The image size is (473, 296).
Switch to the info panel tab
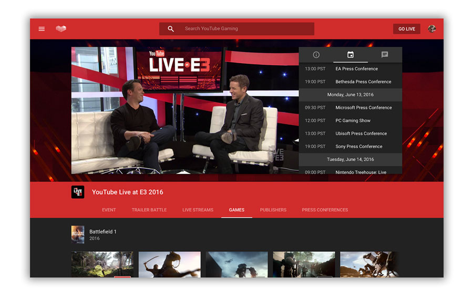(x=316, y=55)
